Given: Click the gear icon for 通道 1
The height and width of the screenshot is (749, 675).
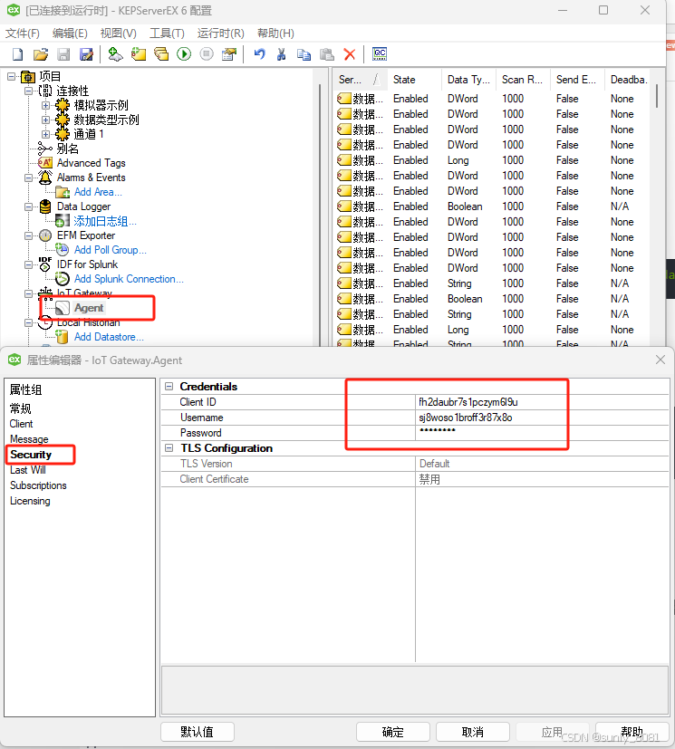Looking at the screenshot, I should 63,134.
